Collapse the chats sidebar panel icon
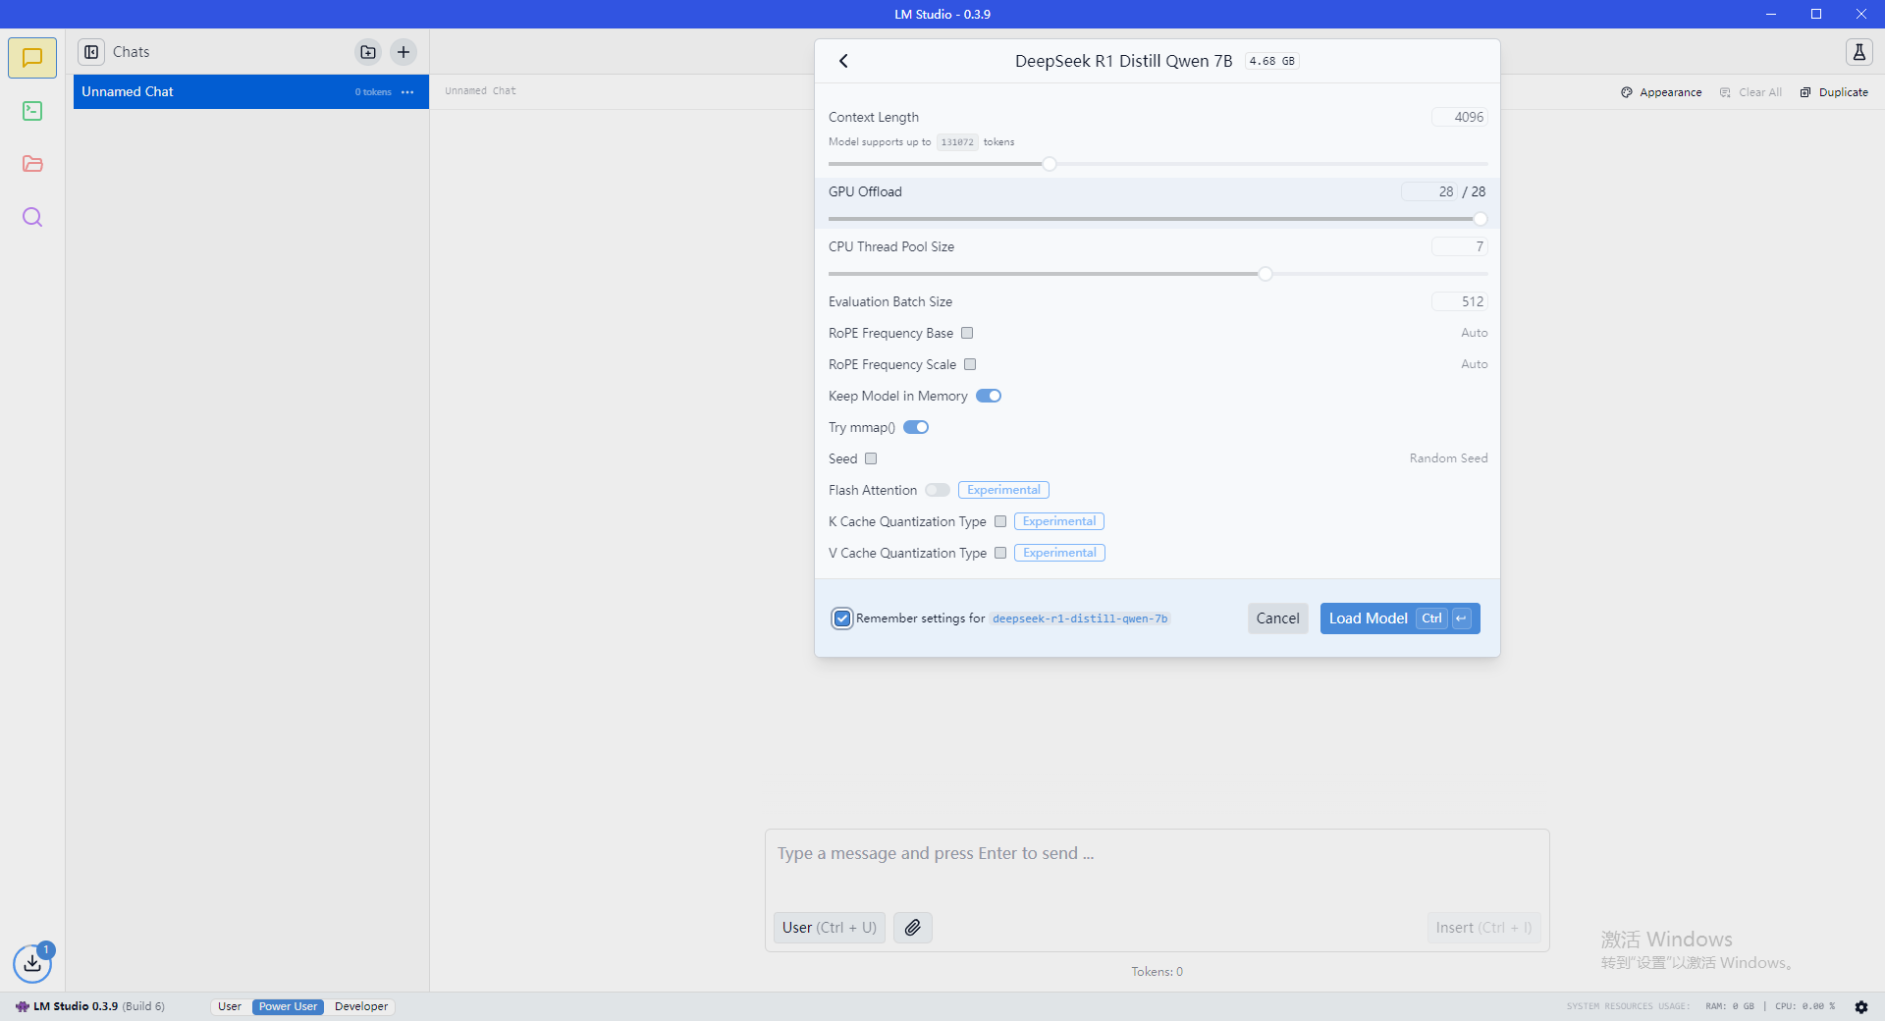Image resolution: width=1885 pixels, height=1021 pixels. [91, 52]
